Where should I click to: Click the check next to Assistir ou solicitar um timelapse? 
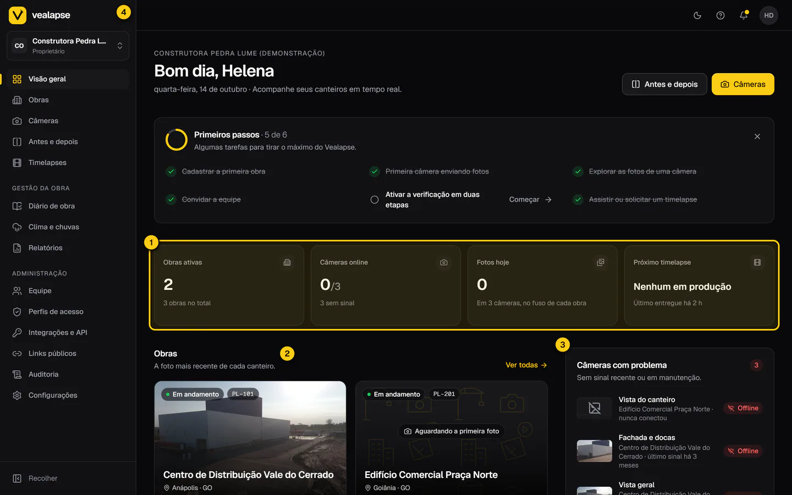[578, 200]
